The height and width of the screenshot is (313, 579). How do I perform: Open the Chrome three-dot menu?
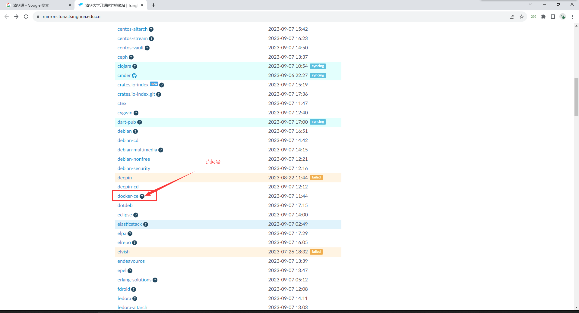572,17
